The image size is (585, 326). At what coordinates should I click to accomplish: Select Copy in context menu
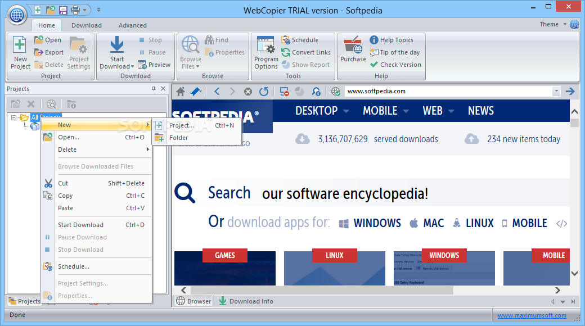[x=96, y=196]
